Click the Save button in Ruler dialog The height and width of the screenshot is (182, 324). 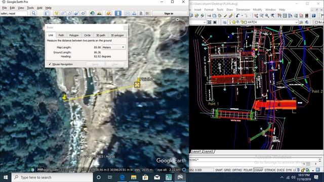tap(95, 64)
